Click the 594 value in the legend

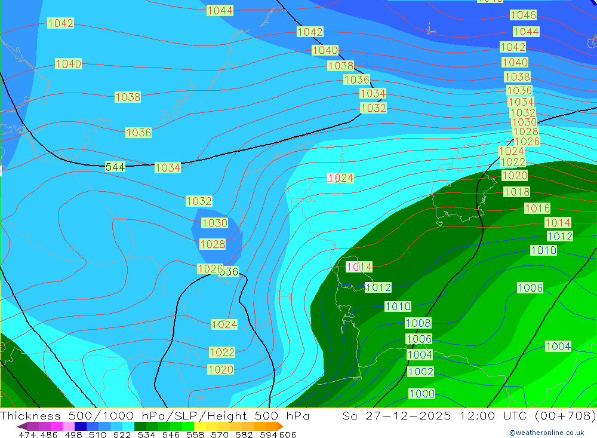coord(269,434)
